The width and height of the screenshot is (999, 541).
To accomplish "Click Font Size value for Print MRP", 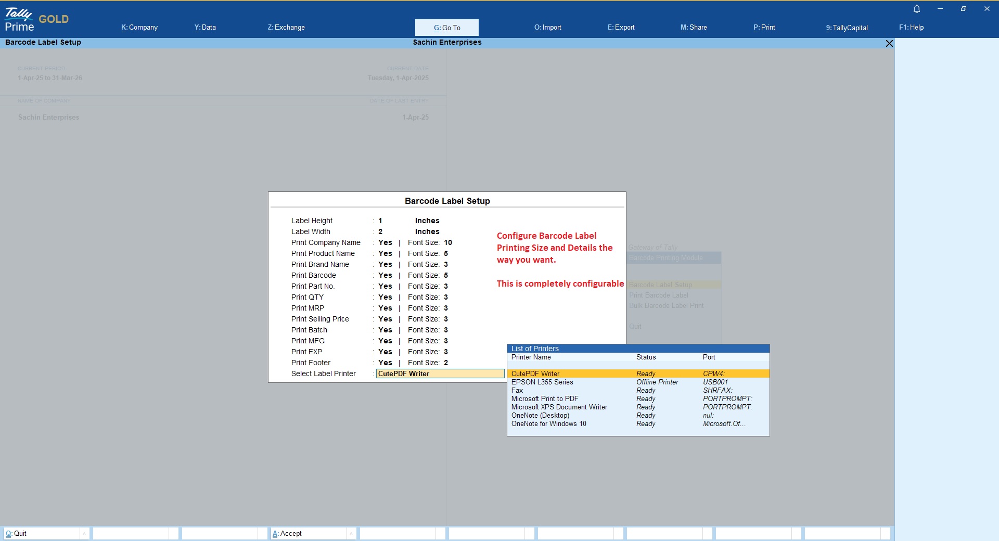I will 446,308.
